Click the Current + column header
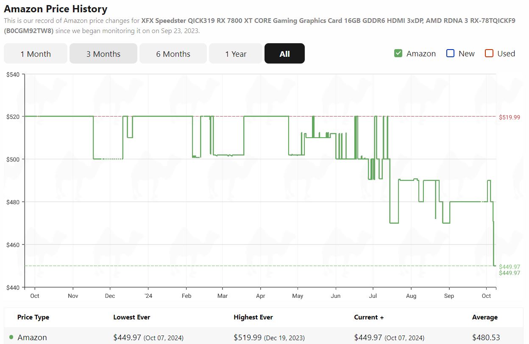The image size is (529, 344). 369,317
